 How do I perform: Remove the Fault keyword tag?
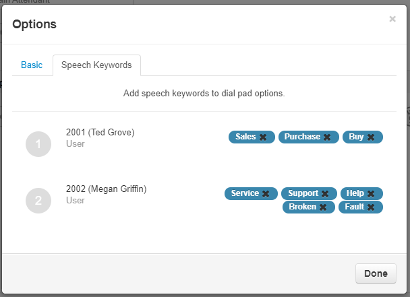point(370,207)
